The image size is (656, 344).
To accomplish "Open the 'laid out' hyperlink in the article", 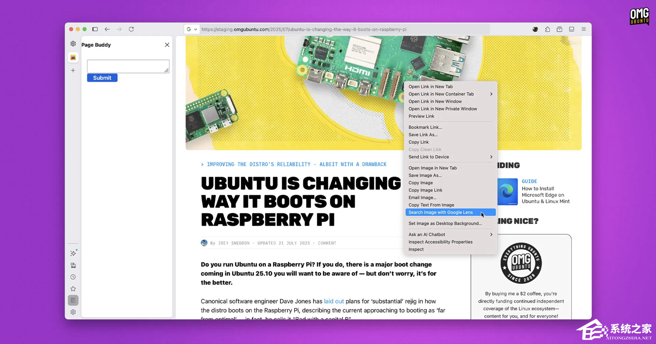I will [x=333, y=301].
